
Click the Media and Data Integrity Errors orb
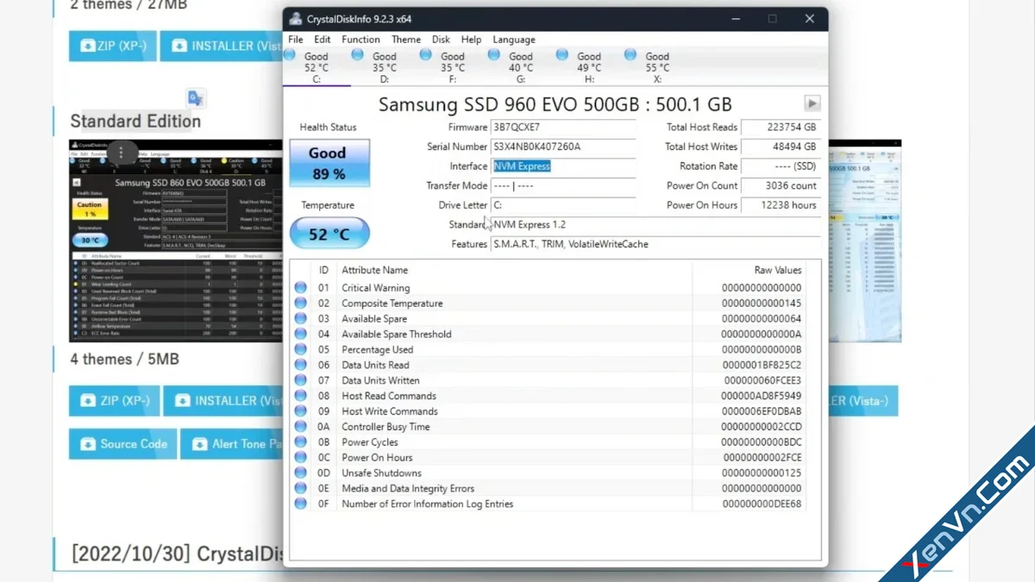[x=300, y=489]
